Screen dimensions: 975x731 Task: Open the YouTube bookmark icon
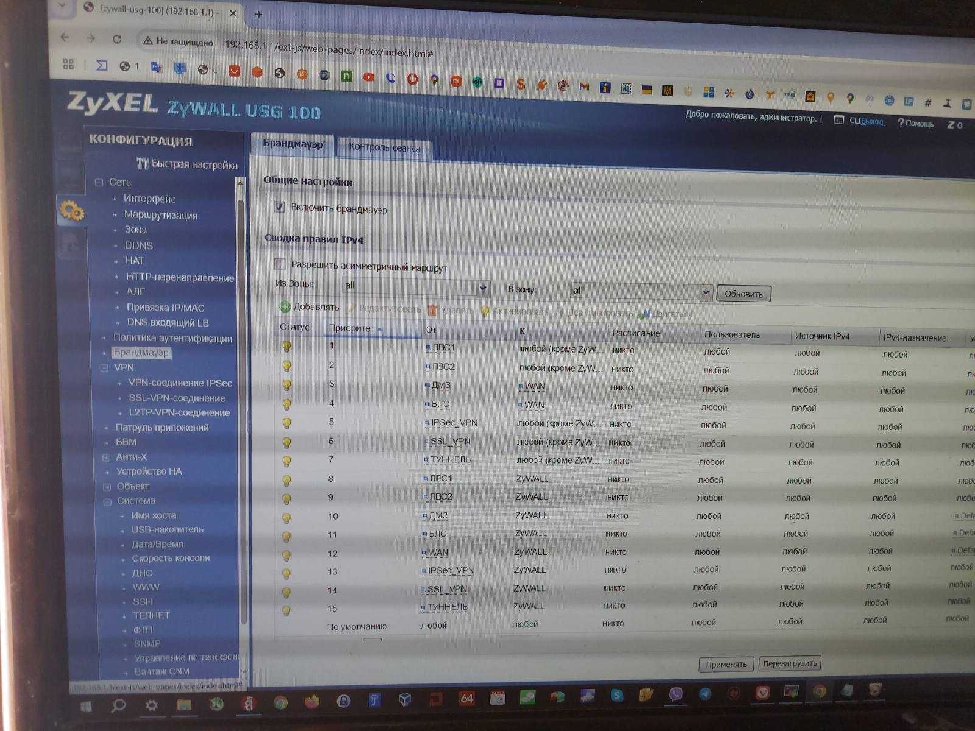click(x=368, y=77)
